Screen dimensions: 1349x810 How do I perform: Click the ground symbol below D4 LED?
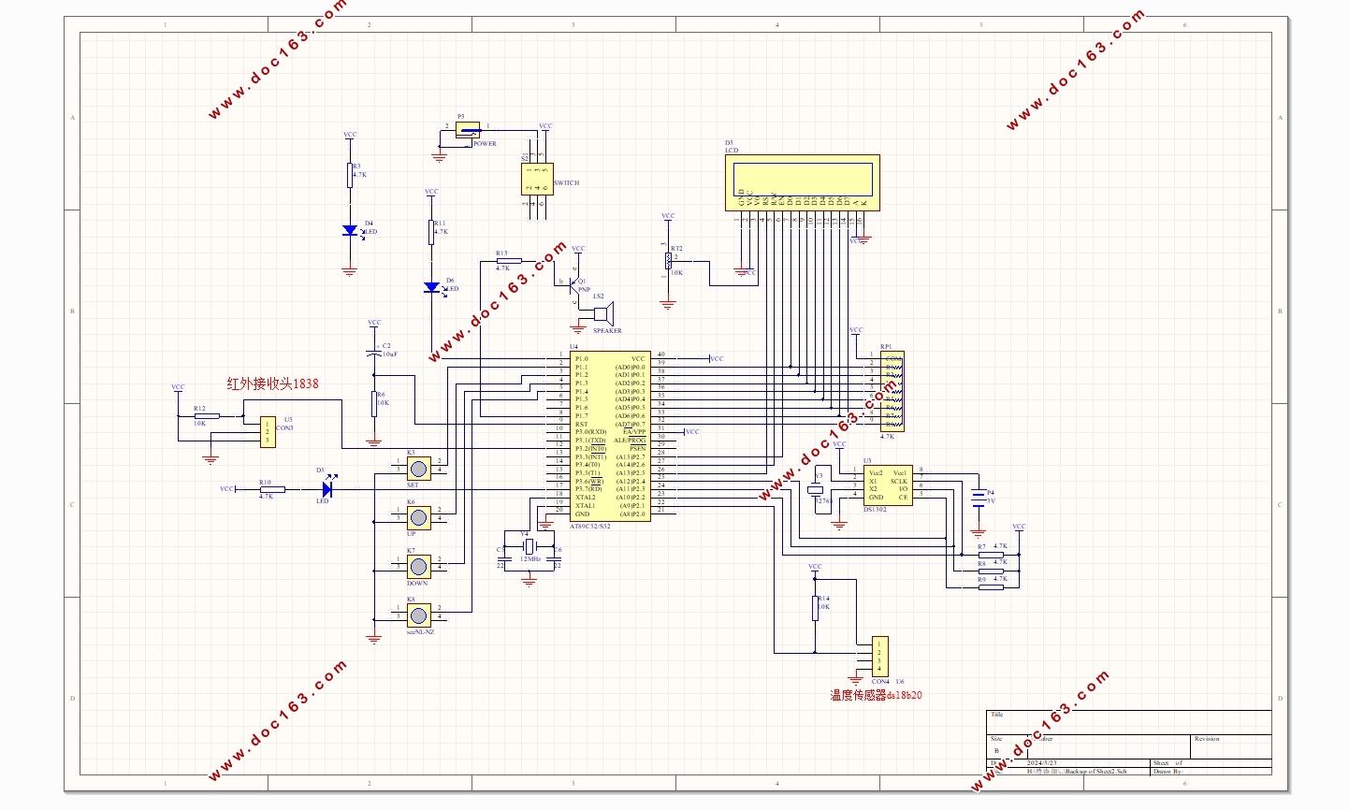click(350, 272)
